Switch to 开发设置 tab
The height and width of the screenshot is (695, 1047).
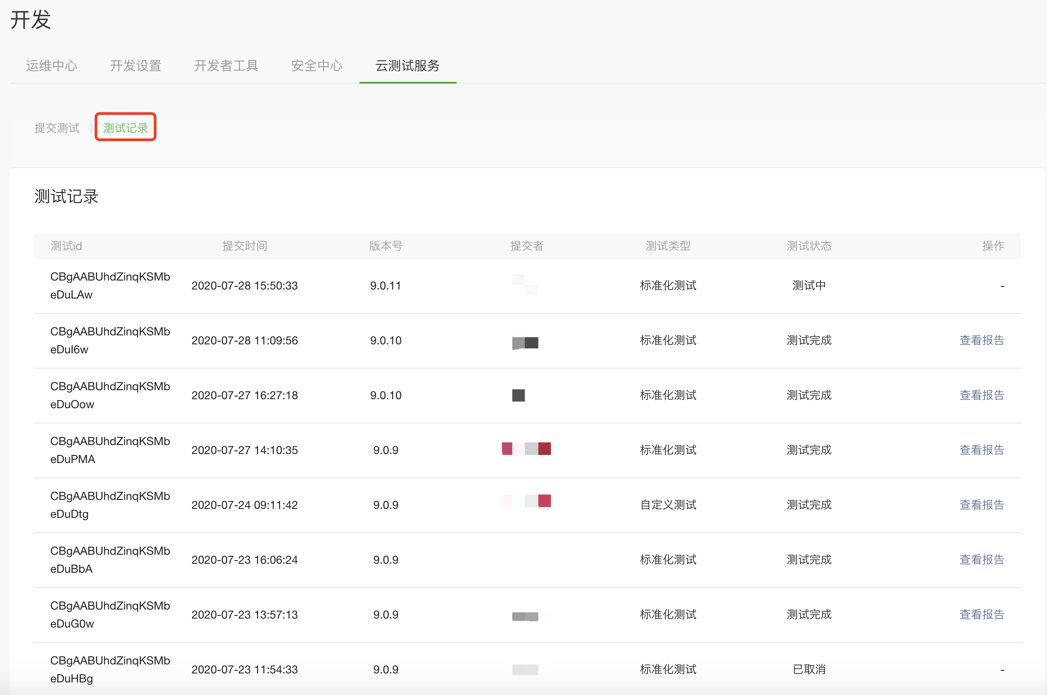(136, 66)
